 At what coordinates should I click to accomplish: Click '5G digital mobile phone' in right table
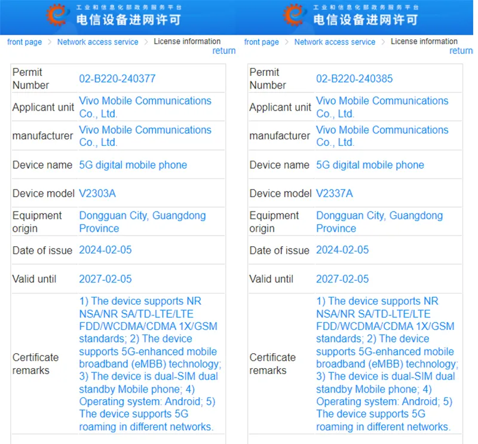click(x=370, y=165)
